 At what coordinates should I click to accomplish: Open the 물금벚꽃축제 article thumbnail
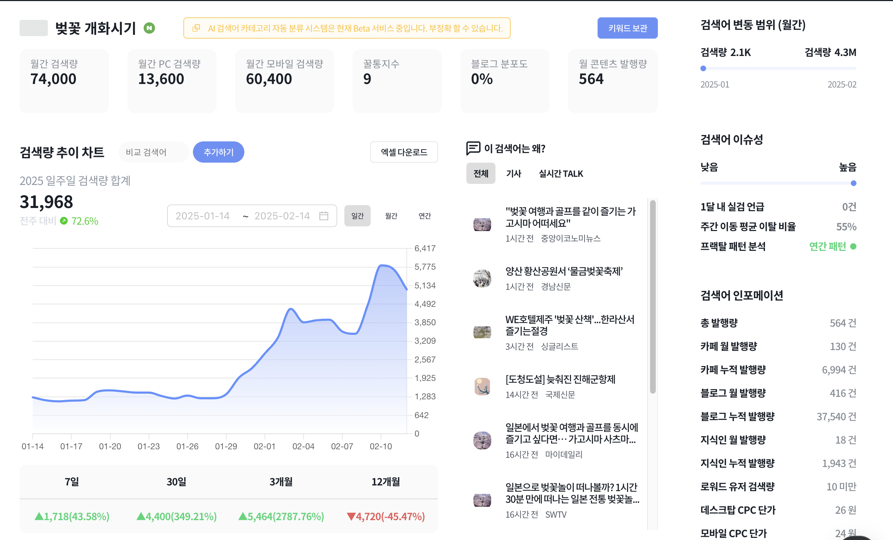pos(482,279)
